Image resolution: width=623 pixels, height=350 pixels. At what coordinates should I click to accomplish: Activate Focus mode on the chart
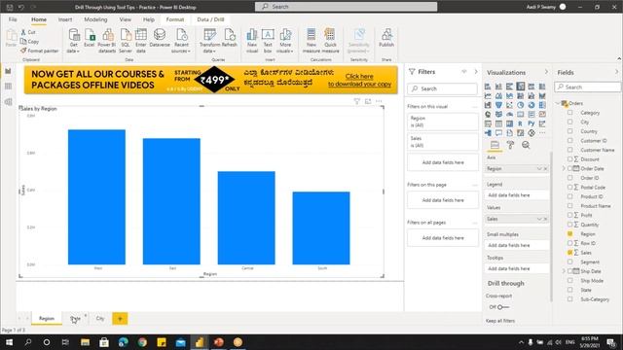pos(368,101)
